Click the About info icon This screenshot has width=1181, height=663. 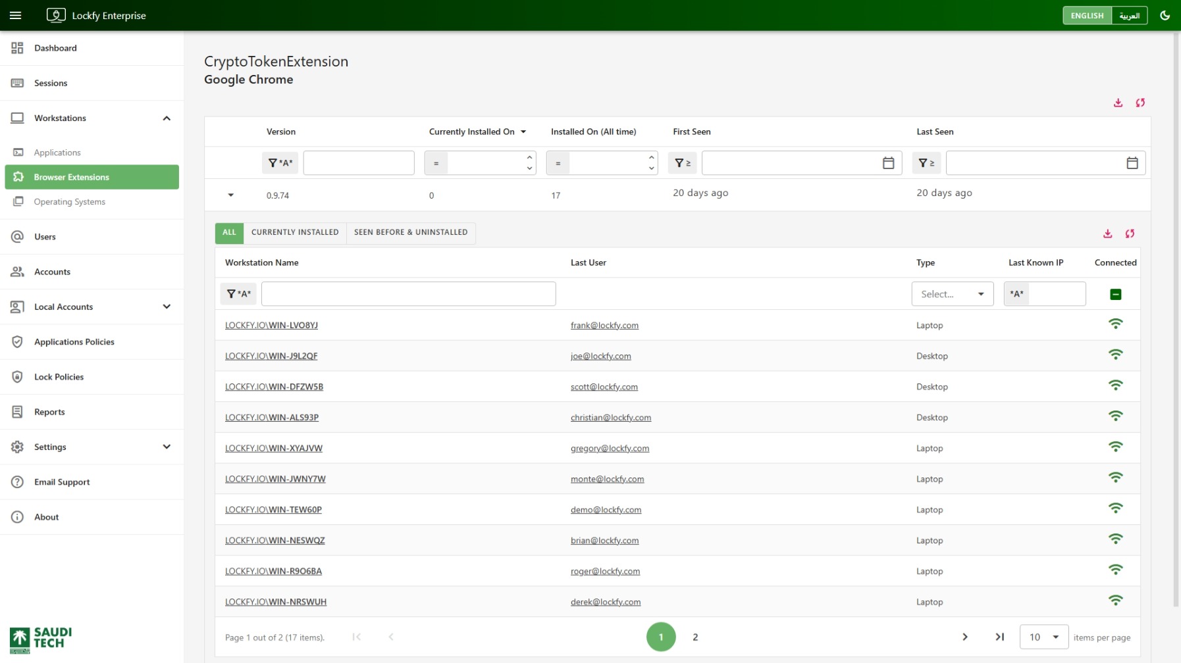tap(18, 517)
